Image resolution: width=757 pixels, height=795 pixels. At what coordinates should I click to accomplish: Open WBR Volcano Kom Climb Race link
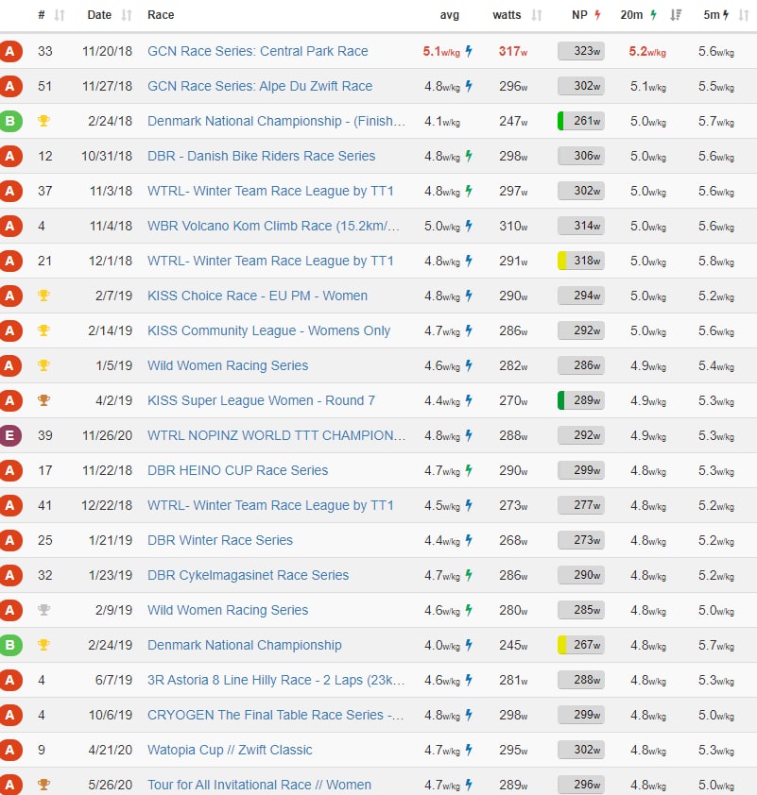pos(273,226)
